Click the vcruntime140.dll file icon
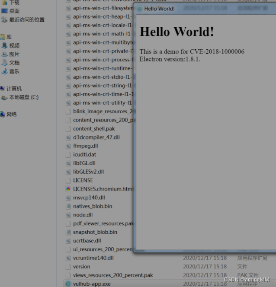Screen dimensions: 276x287 [68, 258]
